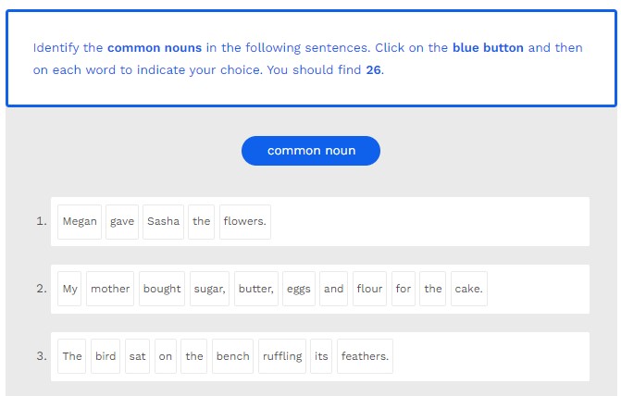Image resolution: width=621 pixels, height=396 pixels.
Task: Select the word 'gave' in sentence 1
Action: point(122,222)
